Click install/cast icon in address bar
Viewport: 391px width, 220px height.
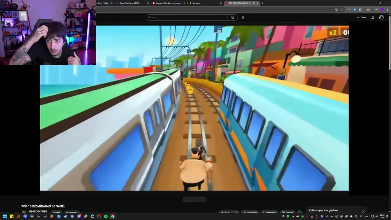[336, 9]
